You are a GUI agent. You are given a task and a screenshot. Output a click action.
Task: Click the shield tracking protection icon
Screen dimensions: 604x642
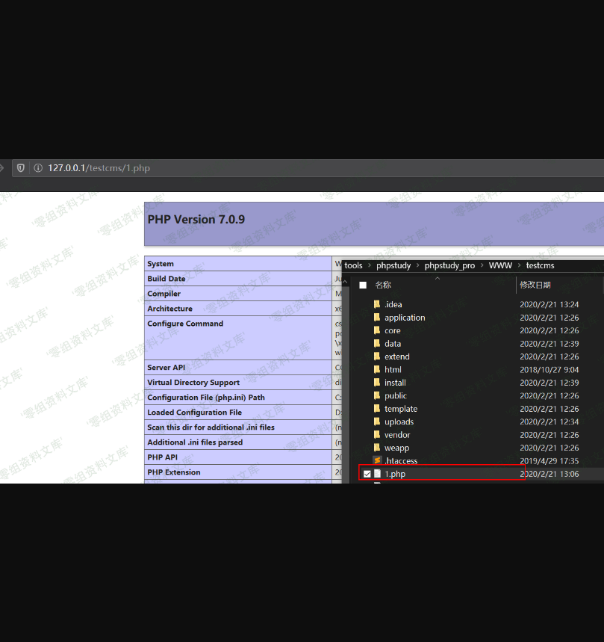21,168
